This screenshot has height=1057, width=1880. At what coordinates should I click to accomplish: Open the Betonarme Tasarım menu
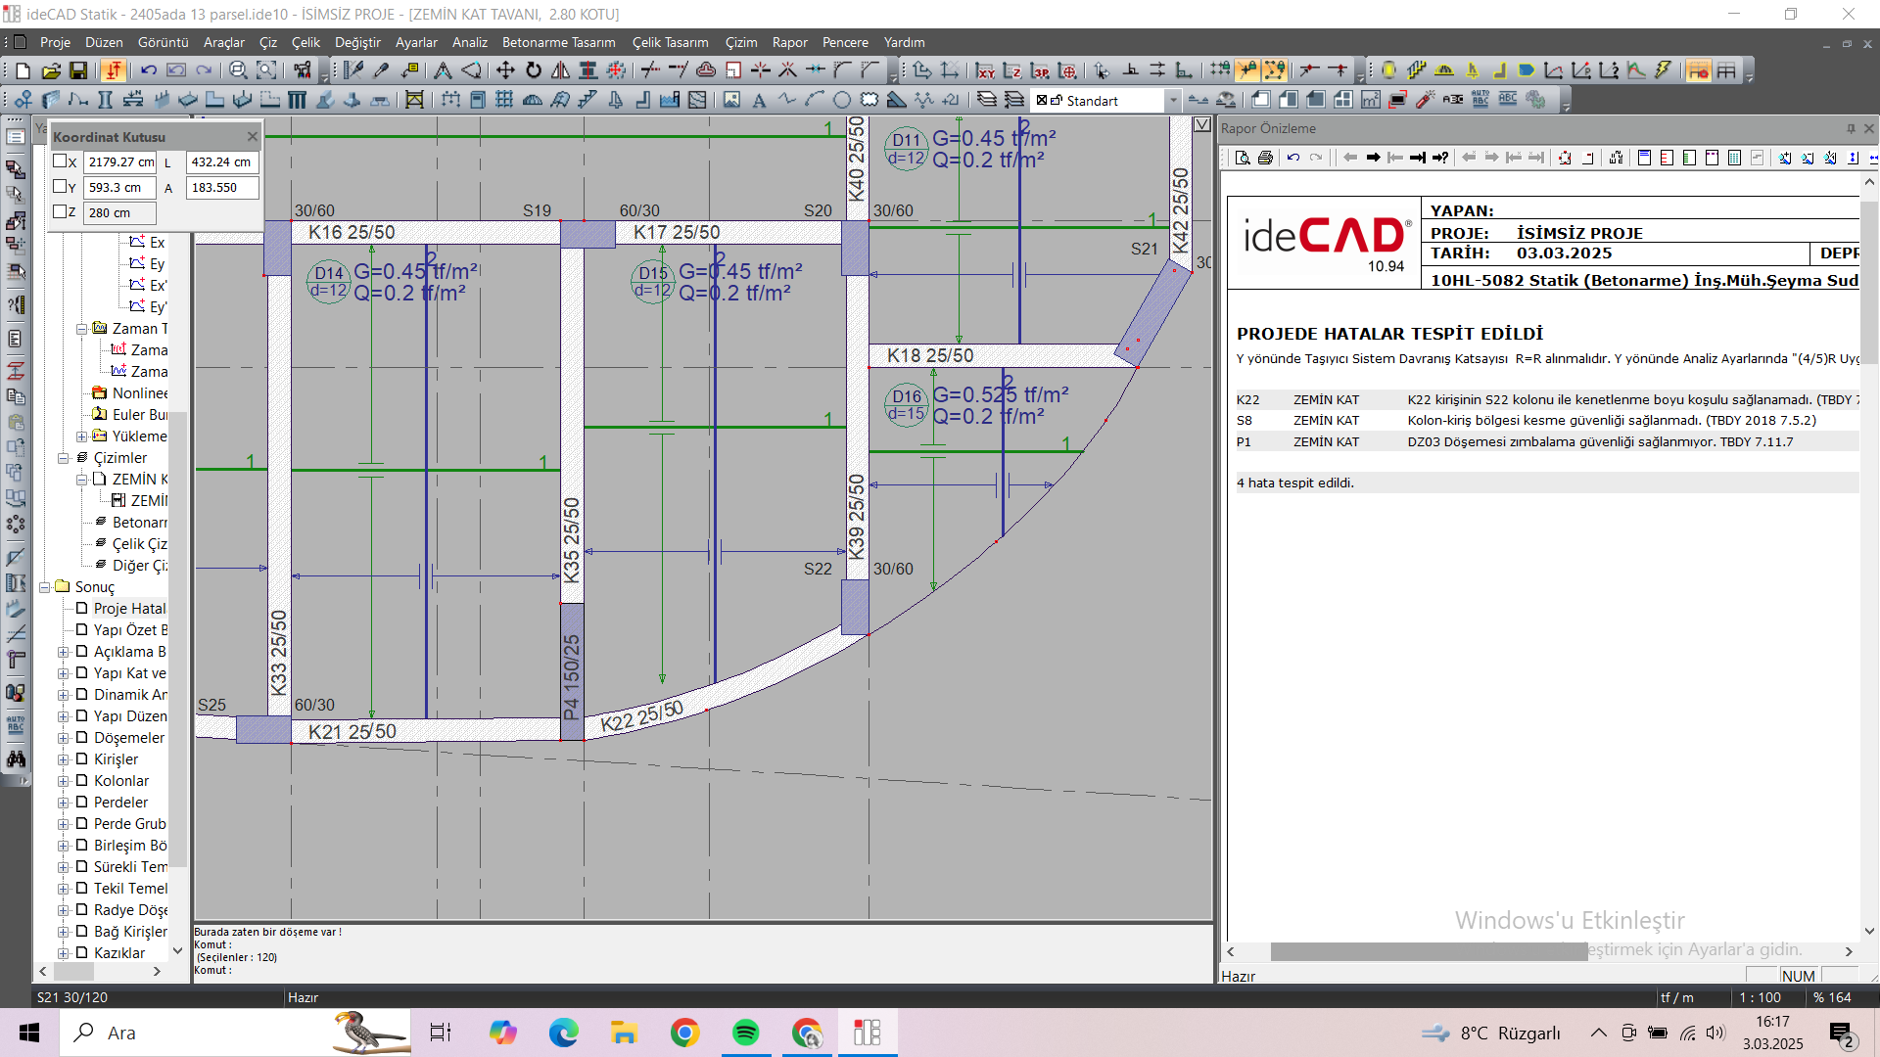point(559,42)
